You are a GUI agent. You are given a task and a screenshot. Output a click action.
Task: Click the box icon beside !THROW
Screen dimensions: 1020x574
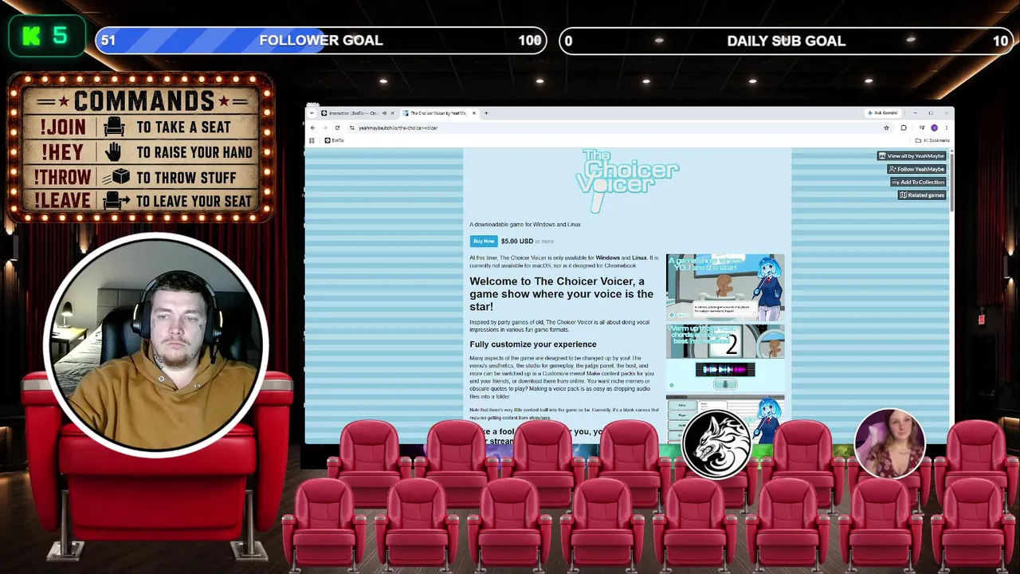pos(117,177)
